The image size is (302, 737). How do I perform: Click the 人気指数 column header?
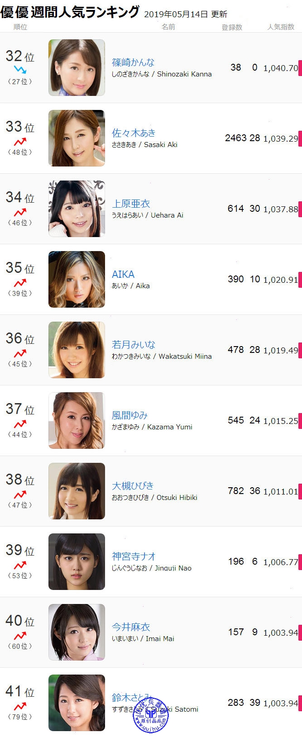[281, 27]
